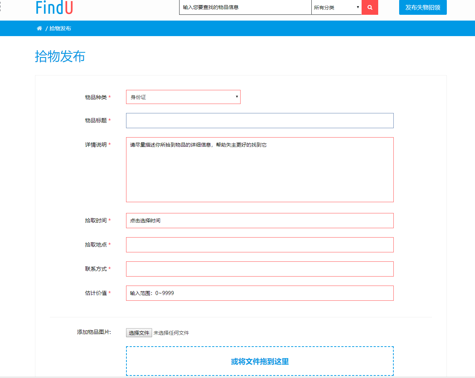Click the FindU logo

tap(53, 8)
